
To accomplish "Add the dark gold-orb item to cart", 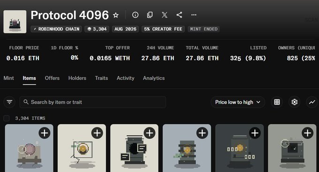I will click(x=255, y=133).
